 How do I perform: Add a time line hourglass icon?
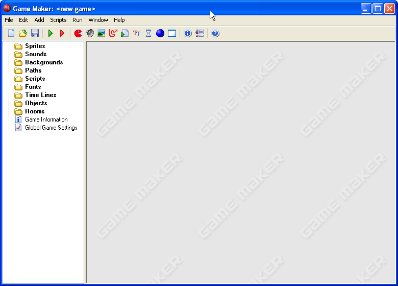click(148, 33)
